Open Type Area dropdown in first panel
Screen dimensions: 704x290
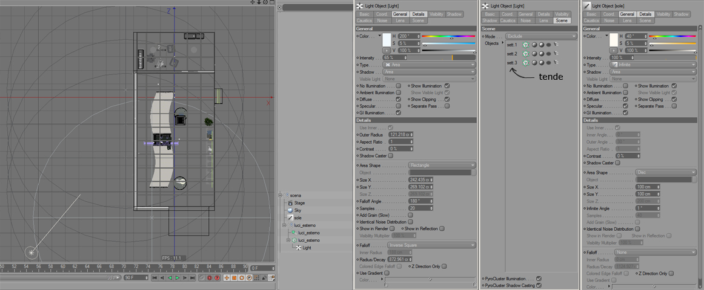tap(429, 65)
